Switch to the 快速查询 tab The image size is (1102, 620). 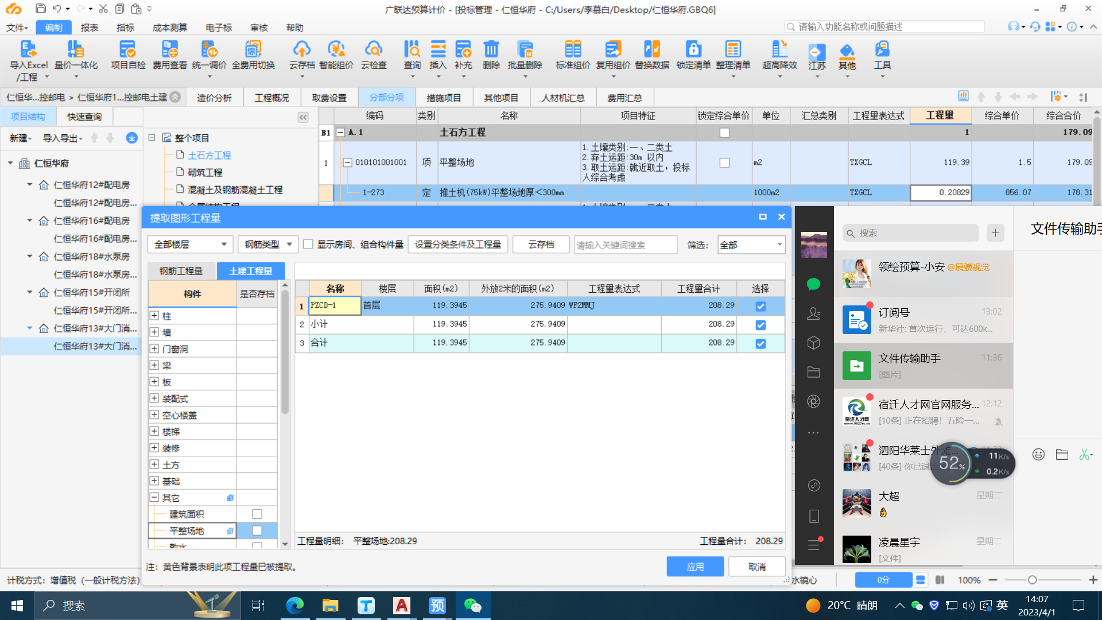tap(84, 117)
